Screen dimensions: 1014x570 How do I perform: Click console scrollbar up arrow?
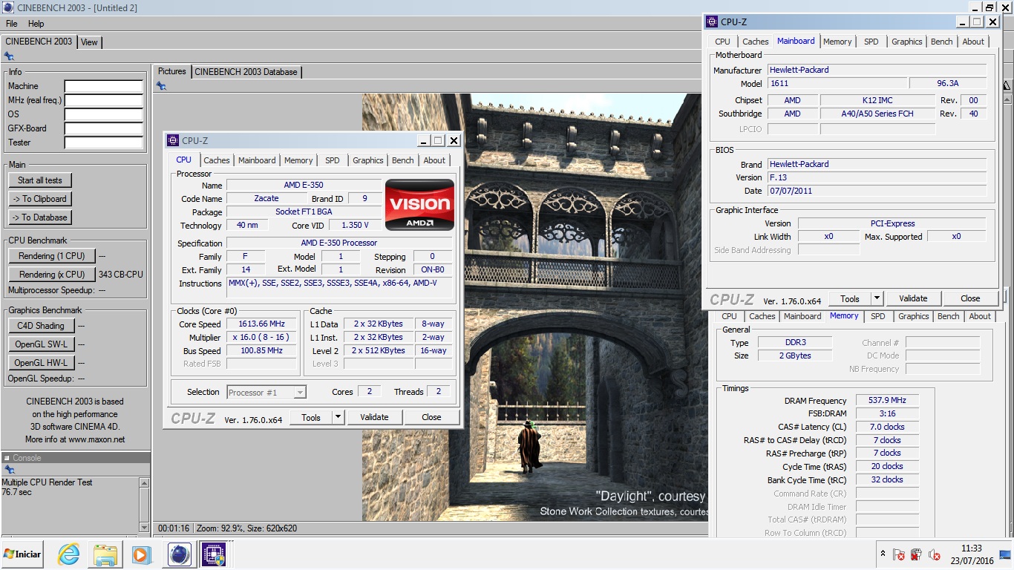coord(144,482)
